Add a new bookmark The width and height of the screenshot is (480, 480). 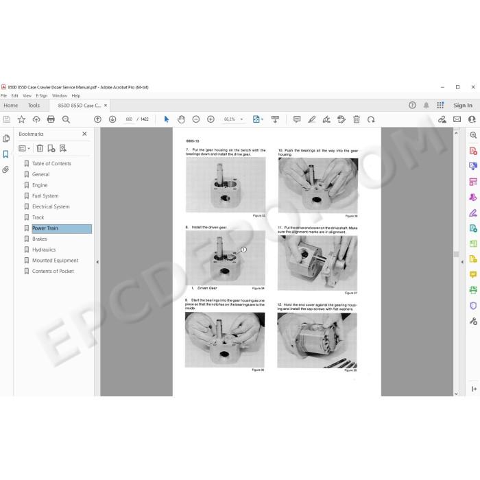(x=51, y=149)
